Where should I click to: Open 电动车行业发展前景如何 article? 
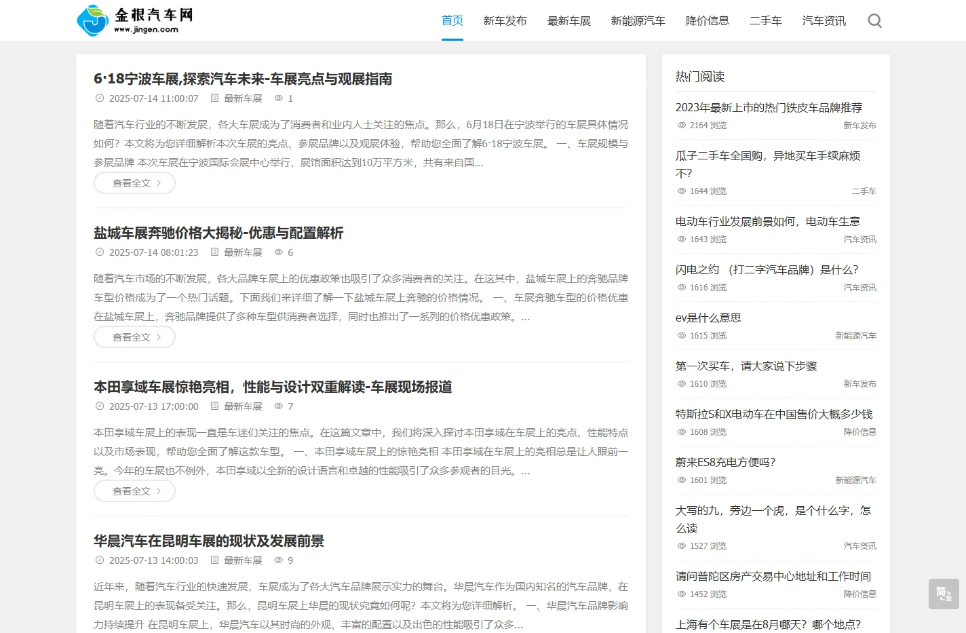coord(768,221)
